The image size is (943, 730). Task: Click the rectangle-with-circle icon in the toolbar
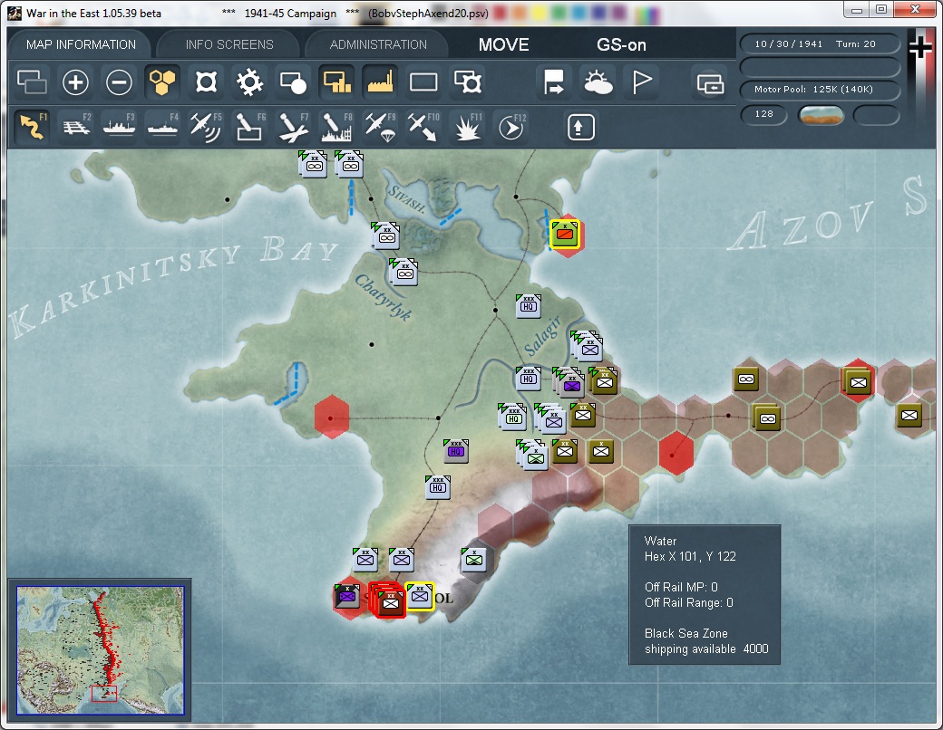pos(293,82)
